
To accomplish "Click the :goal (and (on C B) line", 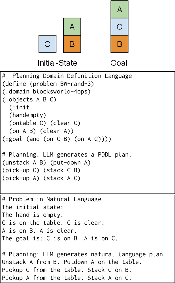I will [57, 139].
